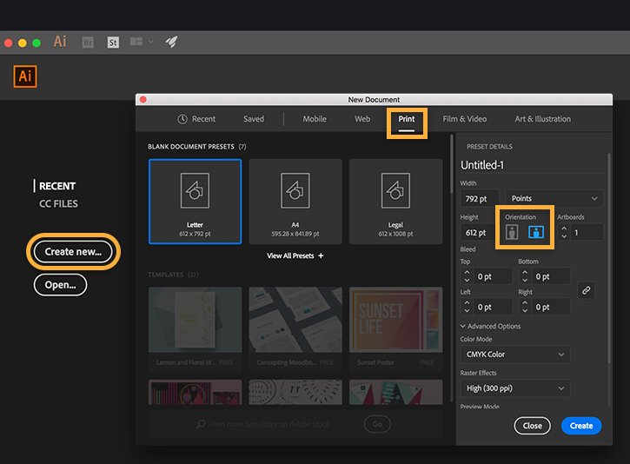Click the Create new... button
Image resolution: width=630 pixels, height=464 pixels.
[73, 252]
